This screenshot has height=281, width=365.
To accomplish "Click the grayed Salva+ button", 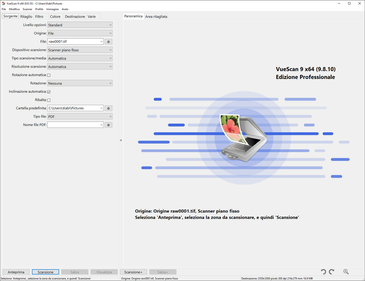I will pos(163,272).
